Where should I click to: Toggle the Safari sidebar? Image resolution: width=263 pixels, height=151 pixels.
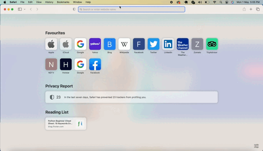coord(20,9)
